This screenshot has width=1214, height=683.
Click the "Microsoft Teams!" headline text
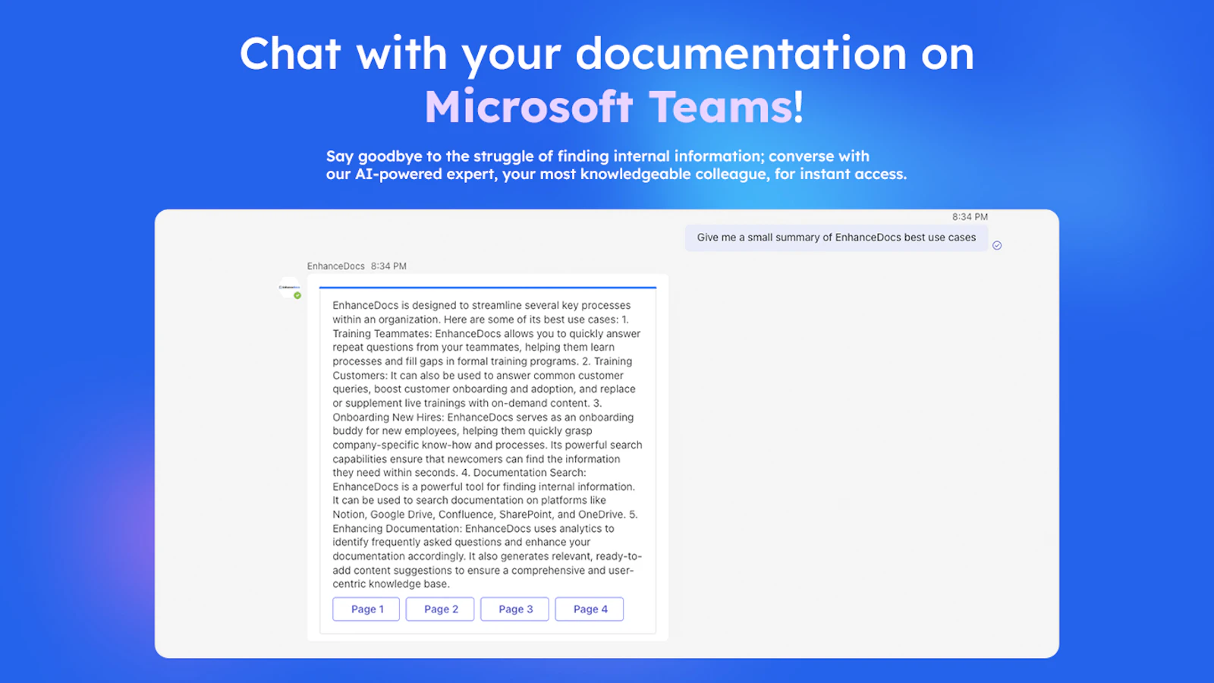tap(614, 106)
